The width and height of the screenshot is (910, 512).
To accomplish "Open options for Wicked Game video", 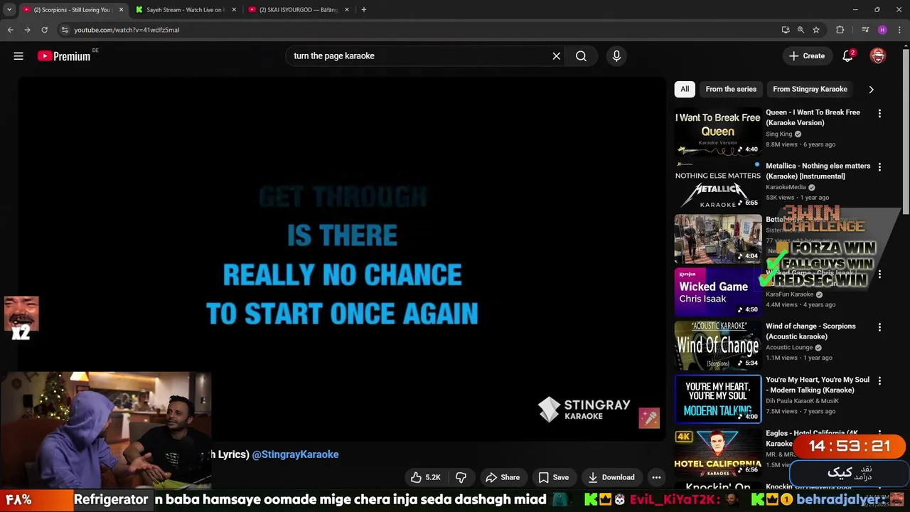I will pyautogui.click(x=879, y=274).
